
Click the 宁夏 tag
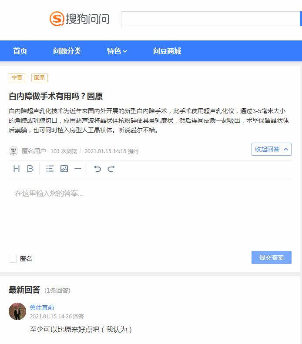[x=17, y=78]
